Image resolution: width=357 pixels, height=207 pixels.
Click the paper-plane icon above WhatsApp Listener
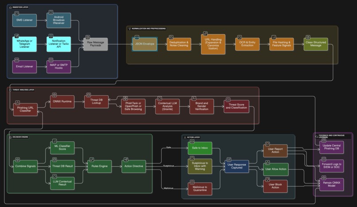[17, 36]
